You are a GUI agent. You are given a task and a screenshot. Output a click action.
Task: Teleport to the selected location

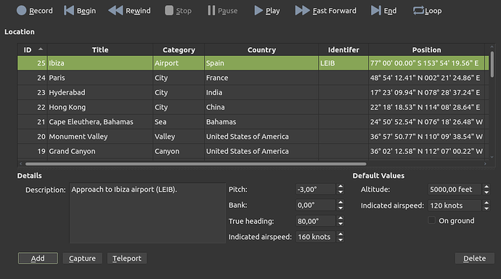pyautogui.click(x=127, y=258)
